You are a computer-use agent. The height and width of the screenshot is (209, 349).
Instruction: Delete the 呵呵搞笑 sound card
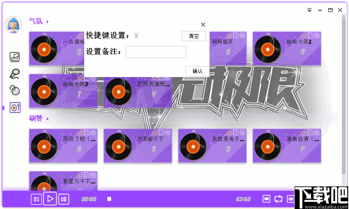coord(242,35)
